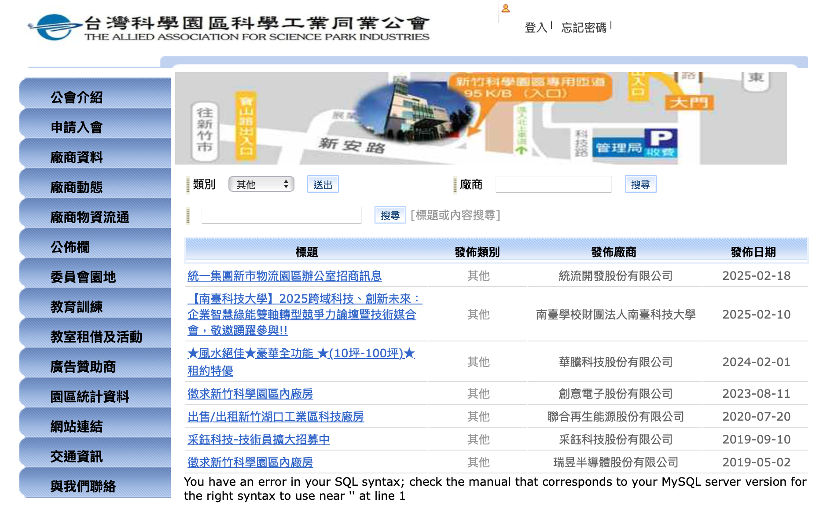Click the 標題 column header
The height and width of the screenshot is (528, 838).
(306, 252)
